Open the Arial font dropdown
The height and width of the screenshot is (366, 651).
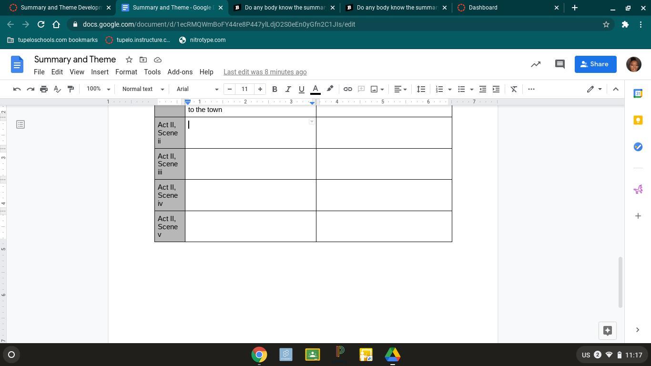(x=197, y=89)
